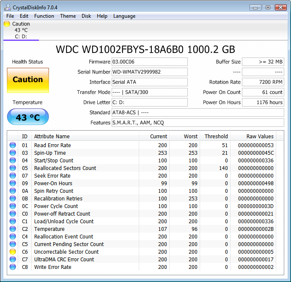The image size is (291, 282).
Task: Click the yellow Caution health status button
Action: (x=28, y=80)
